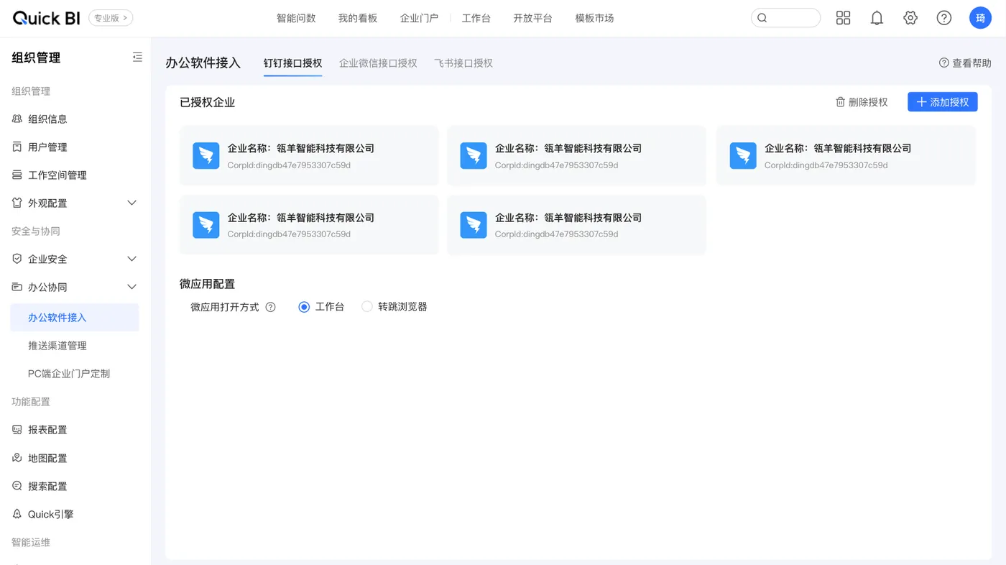Open the 查看帮助 link

(x=965, y=63)
